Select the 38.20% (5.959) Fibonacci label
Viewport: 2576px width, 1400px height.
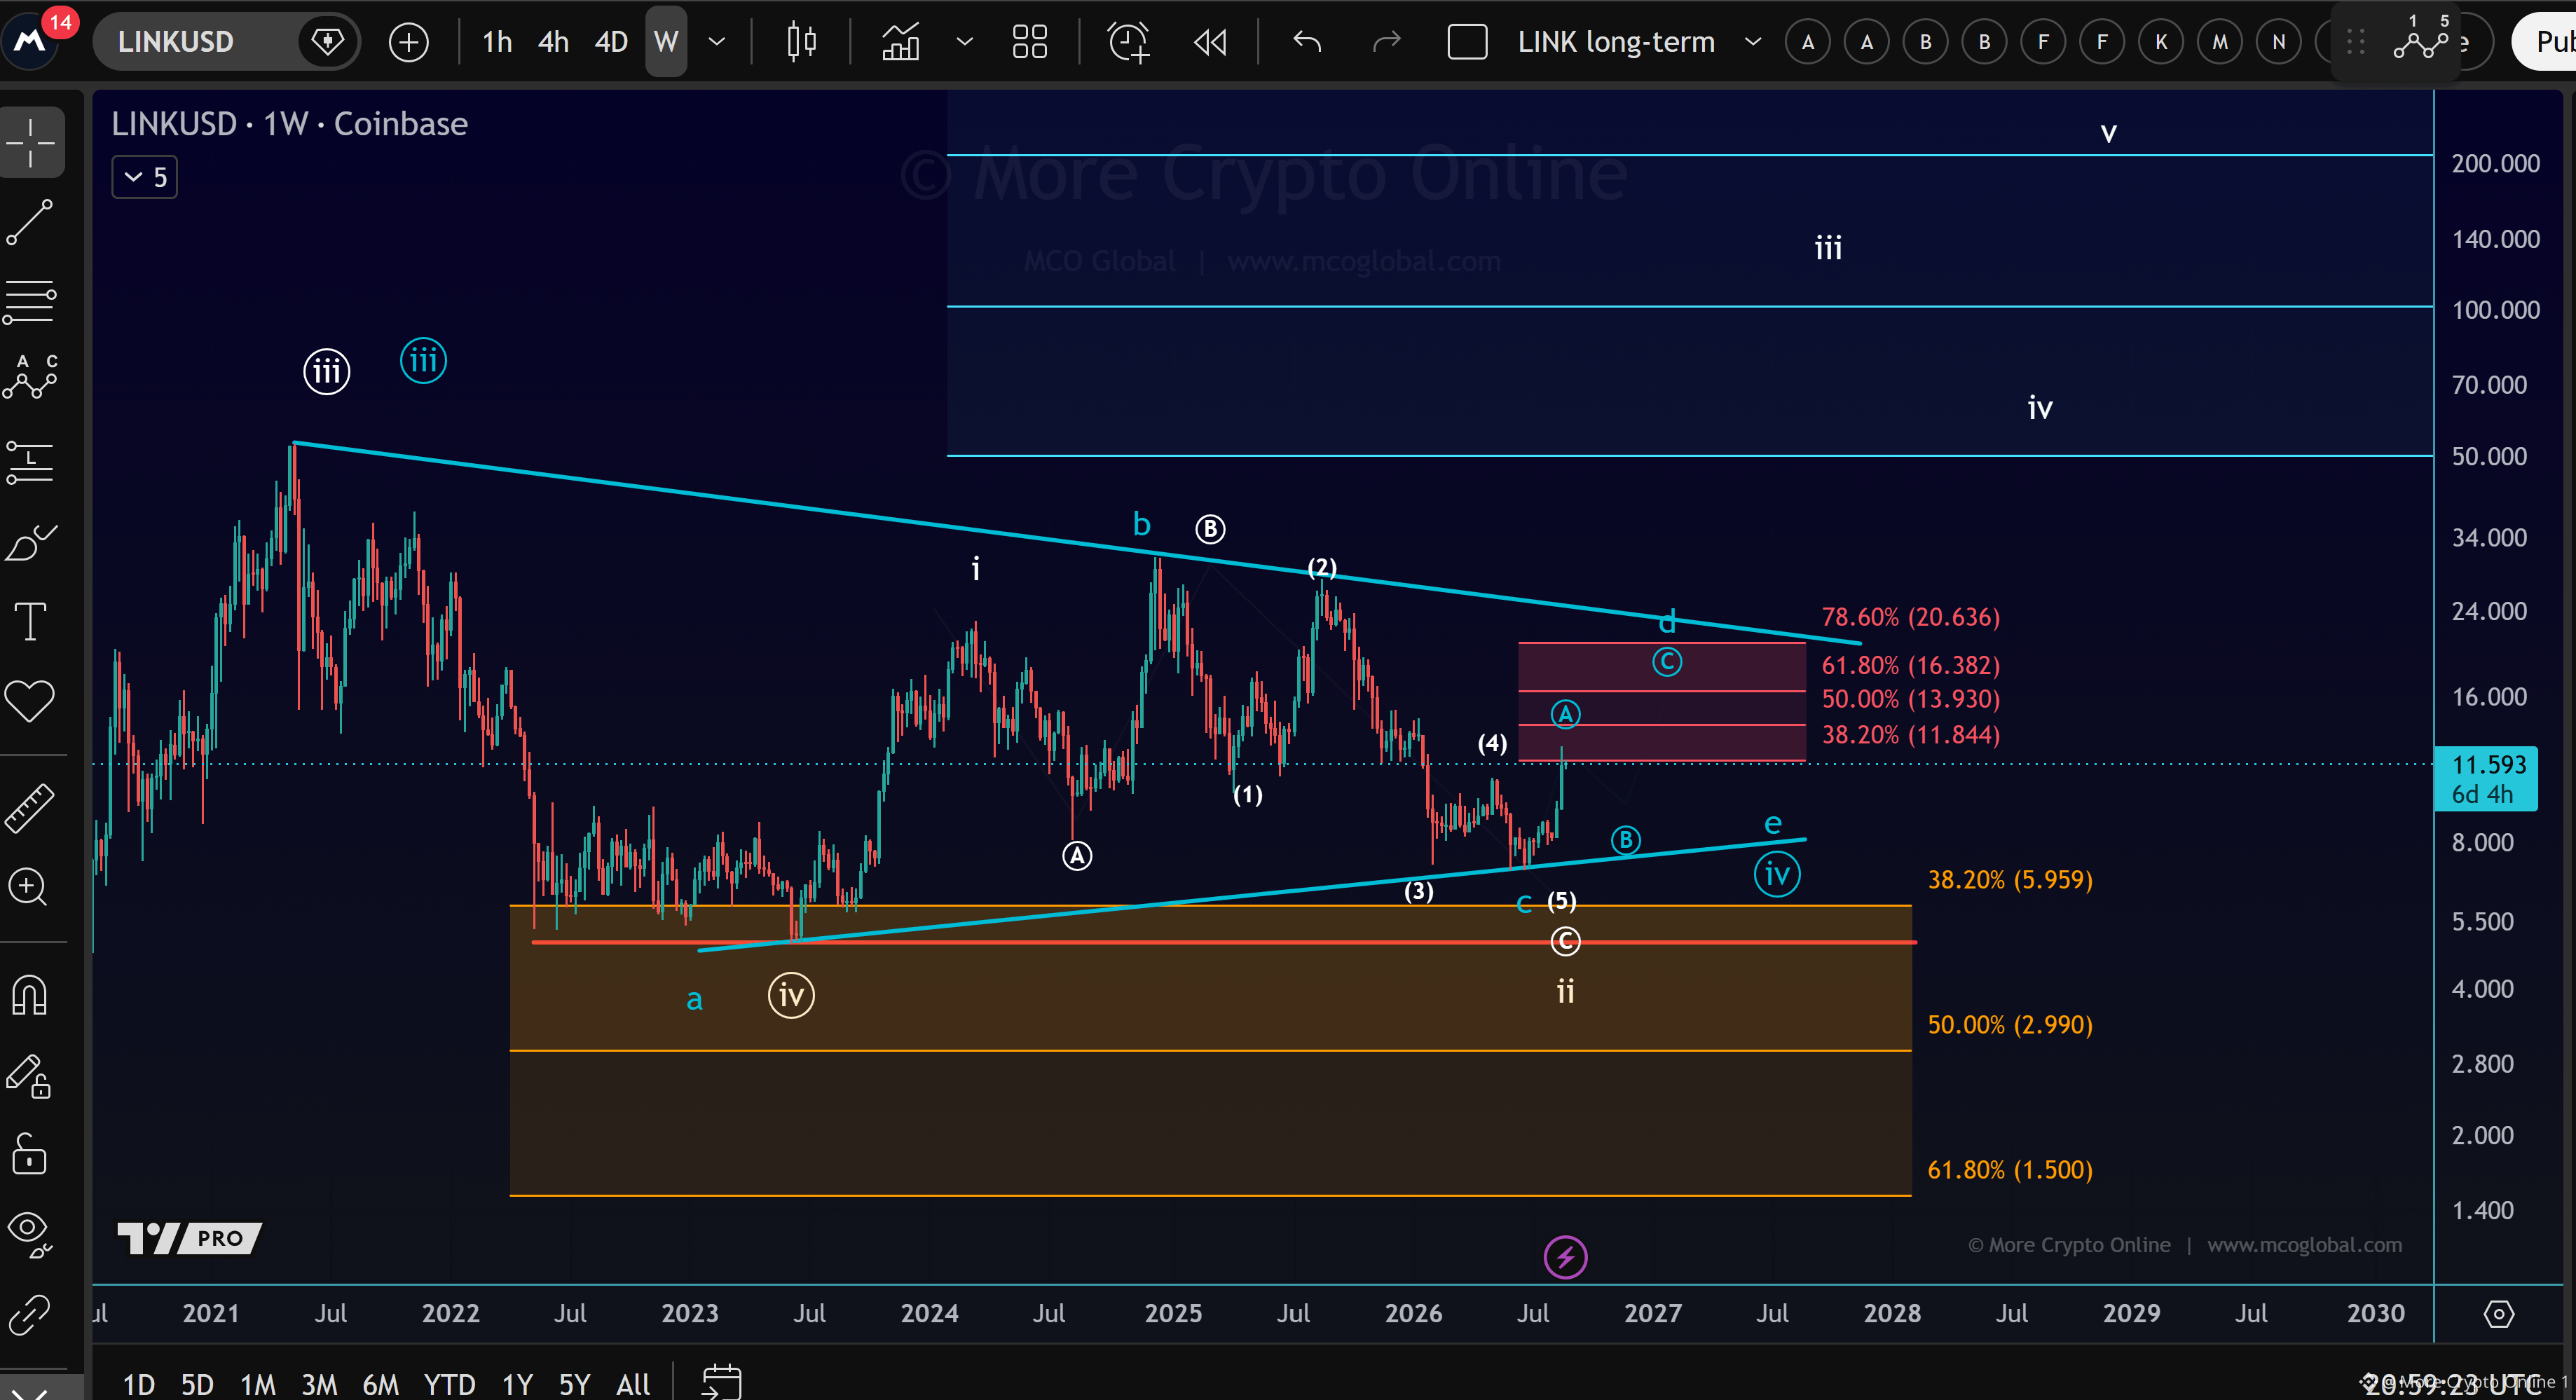pos(2010,880)
